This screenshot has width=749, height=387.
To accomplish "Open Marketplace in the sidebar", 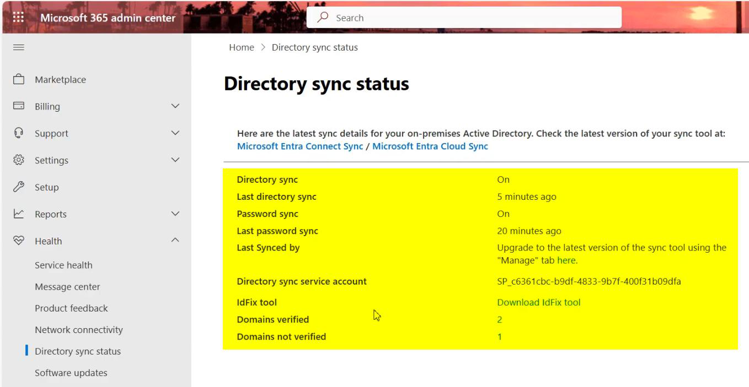I will [60, 80].
